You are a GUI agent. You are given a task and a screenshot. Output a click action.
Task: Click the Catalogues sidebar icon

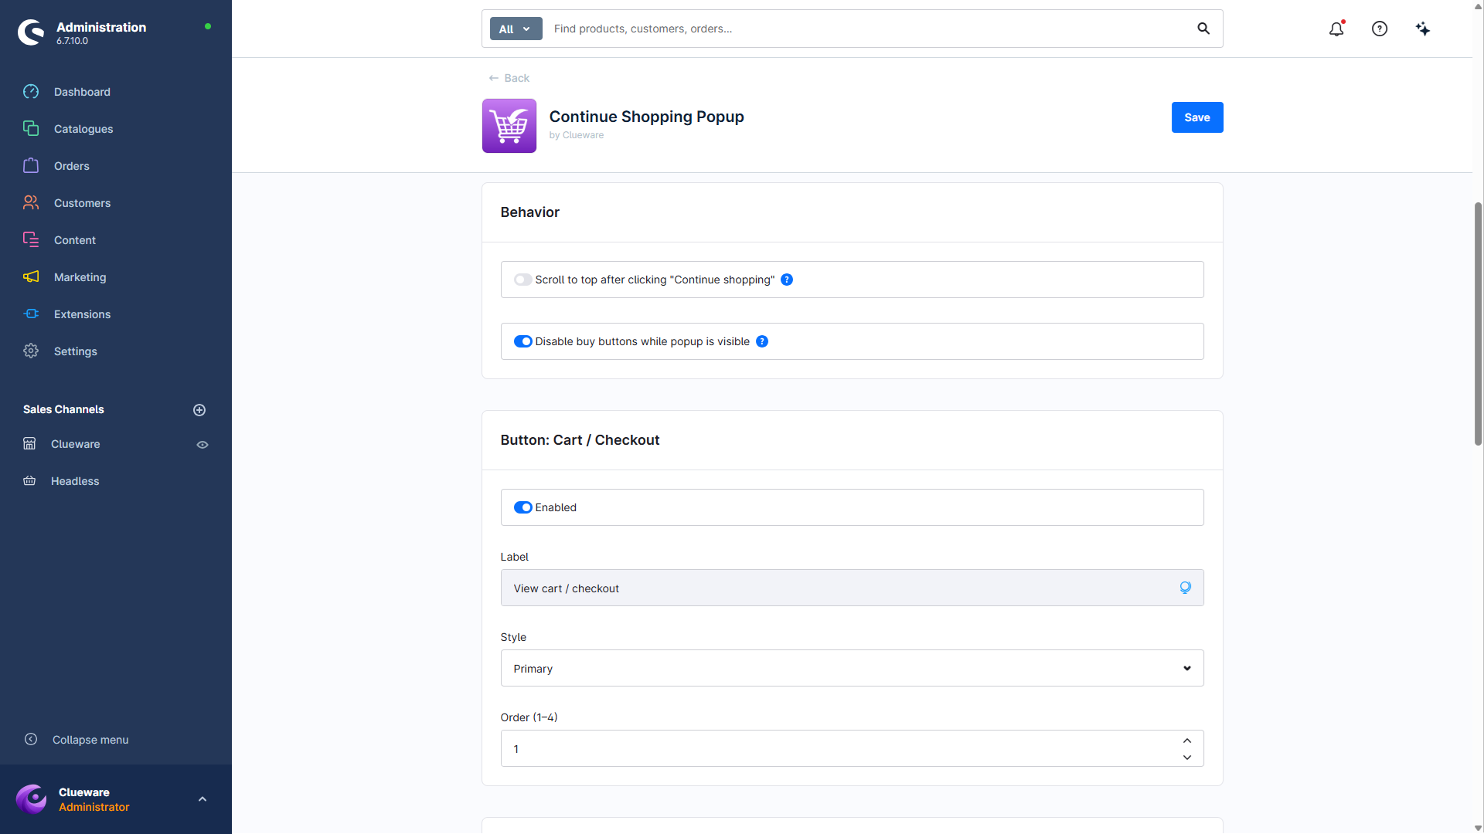(x=31, y=129)
